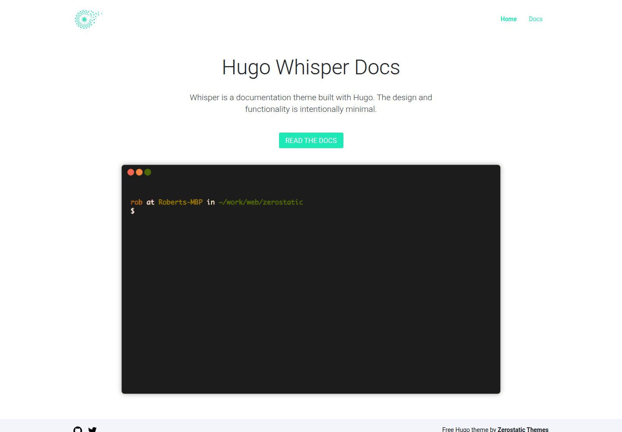Viewport: 622px width, 432px height.
Task: Click the green dot in terminal window
Action: tap(148, 172)
